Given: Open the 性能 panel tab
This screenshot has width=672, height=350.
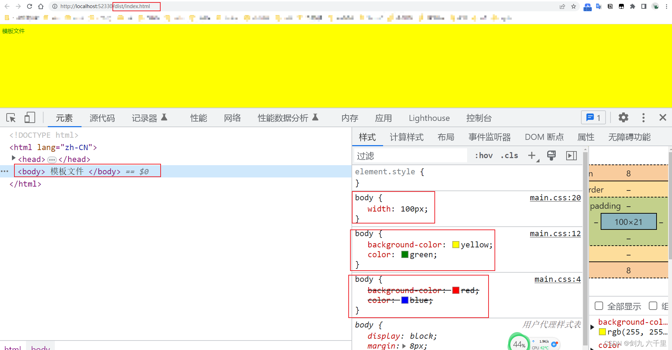Looking at the screenshot, I should click(x=199, y=118).
